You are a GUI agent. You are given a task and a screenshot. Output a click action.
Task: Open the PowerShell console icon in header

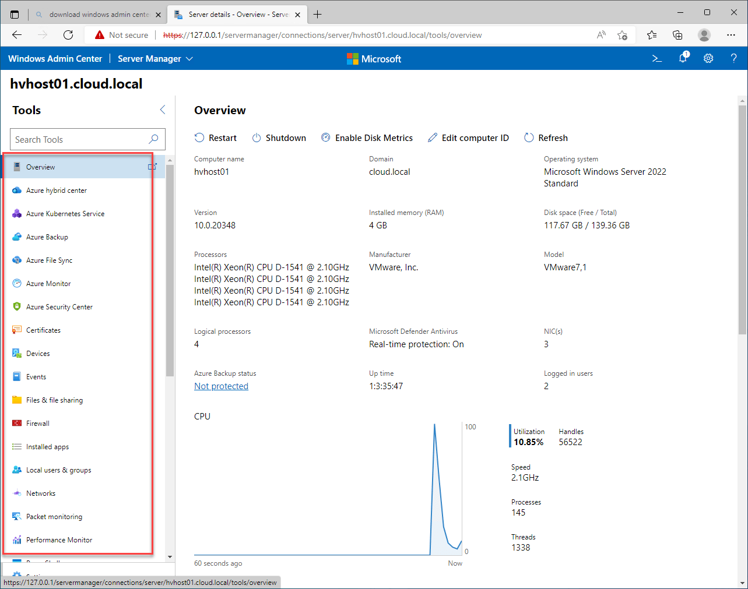(x=657, y=59)
